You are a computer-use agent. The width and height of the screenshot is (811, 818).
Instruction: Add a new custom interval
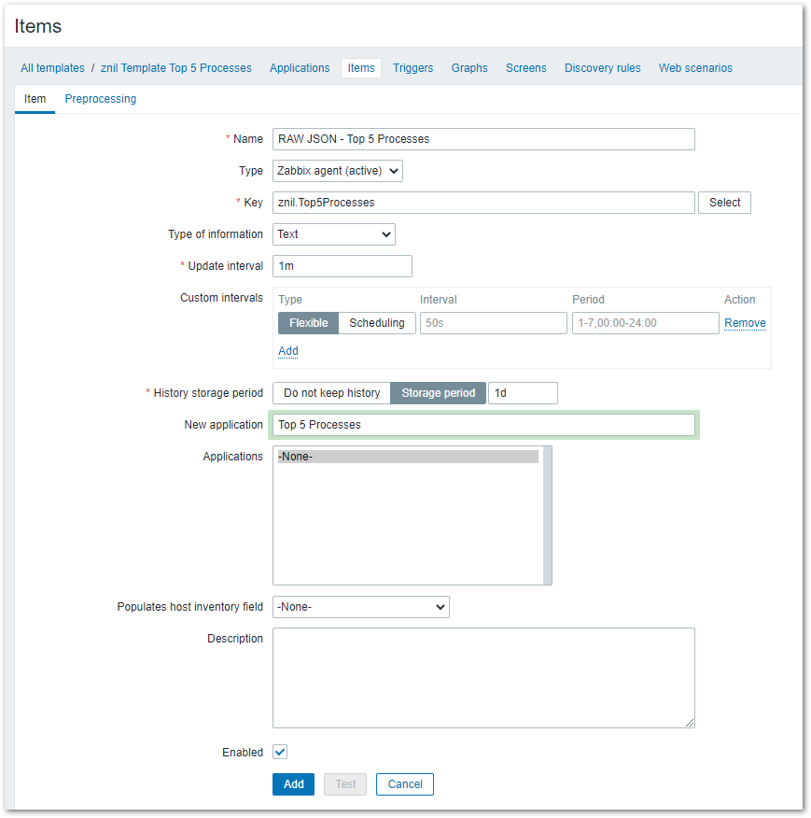point(288,351)
